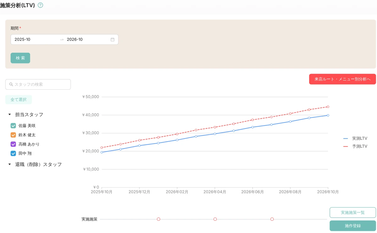Set the end month 2026-10

pyautogui.click(x=87, y=40)
